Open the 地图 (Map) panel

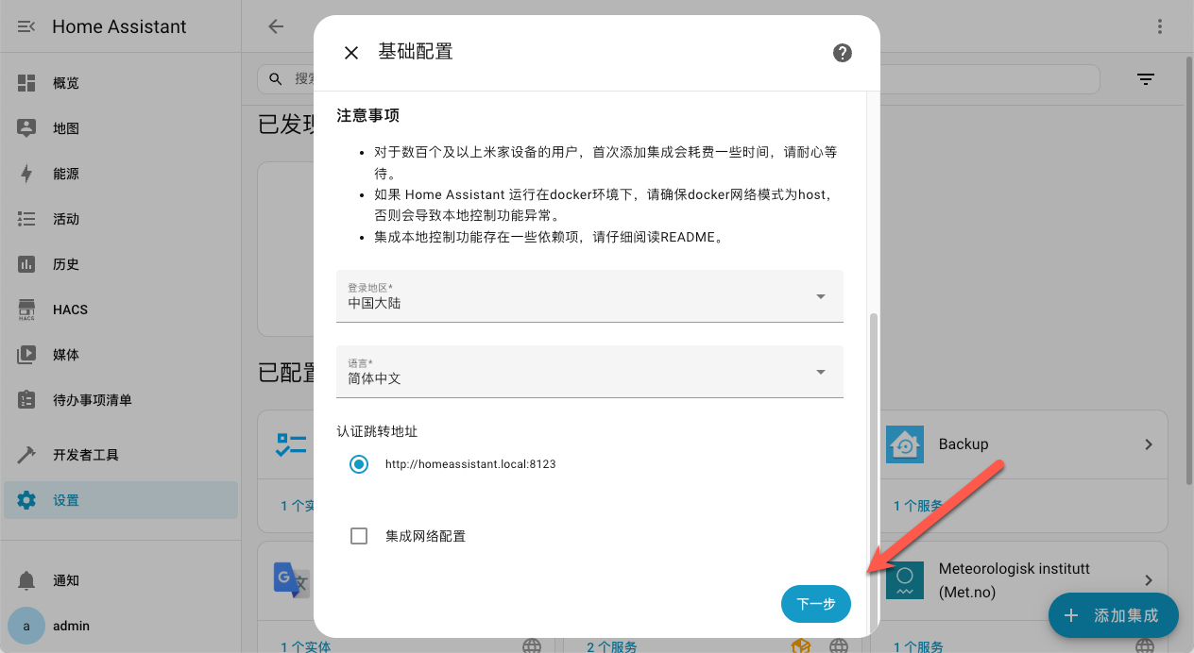point(66,127)
